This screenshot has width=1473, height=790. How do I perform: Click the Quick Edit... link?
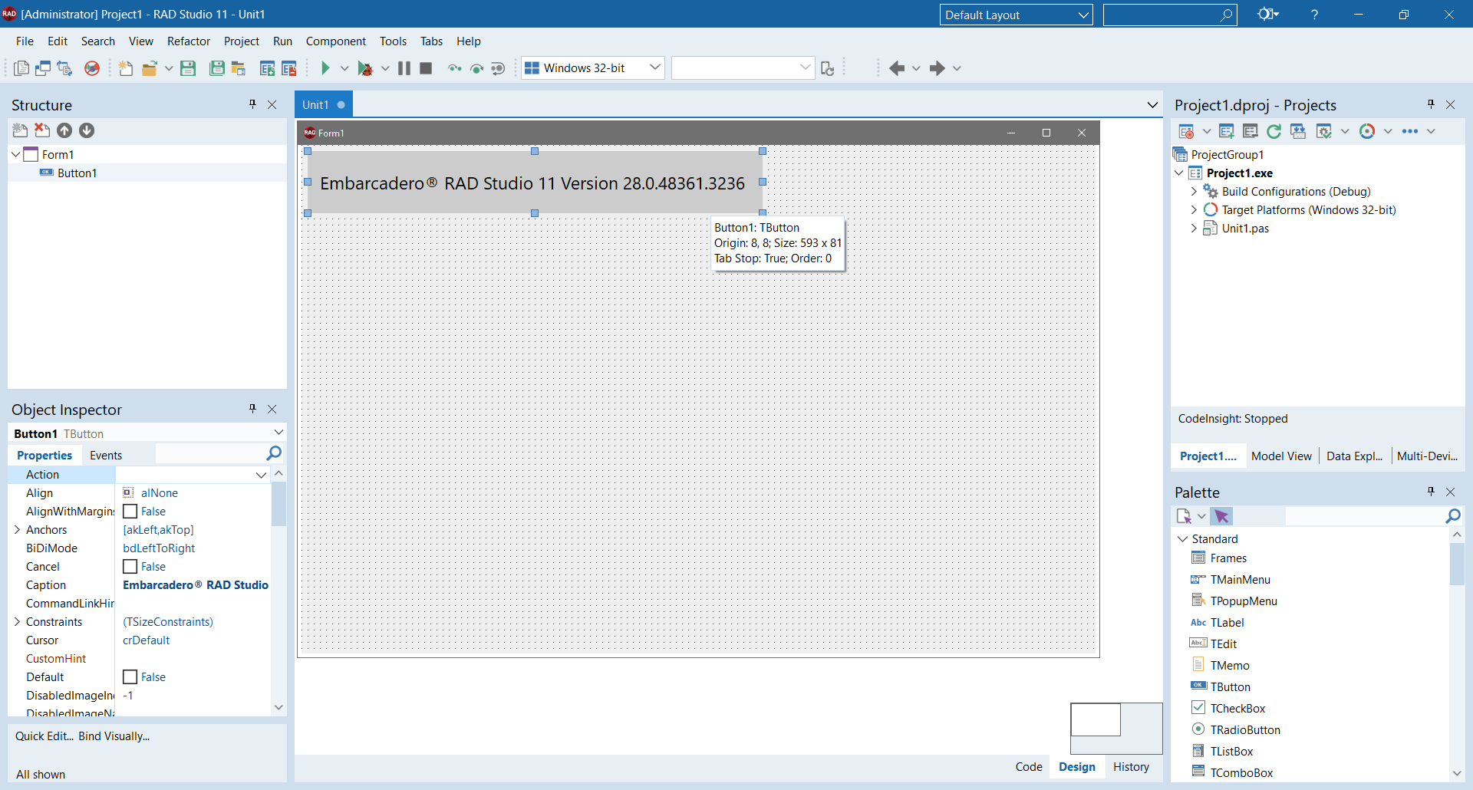coord(44,736)
